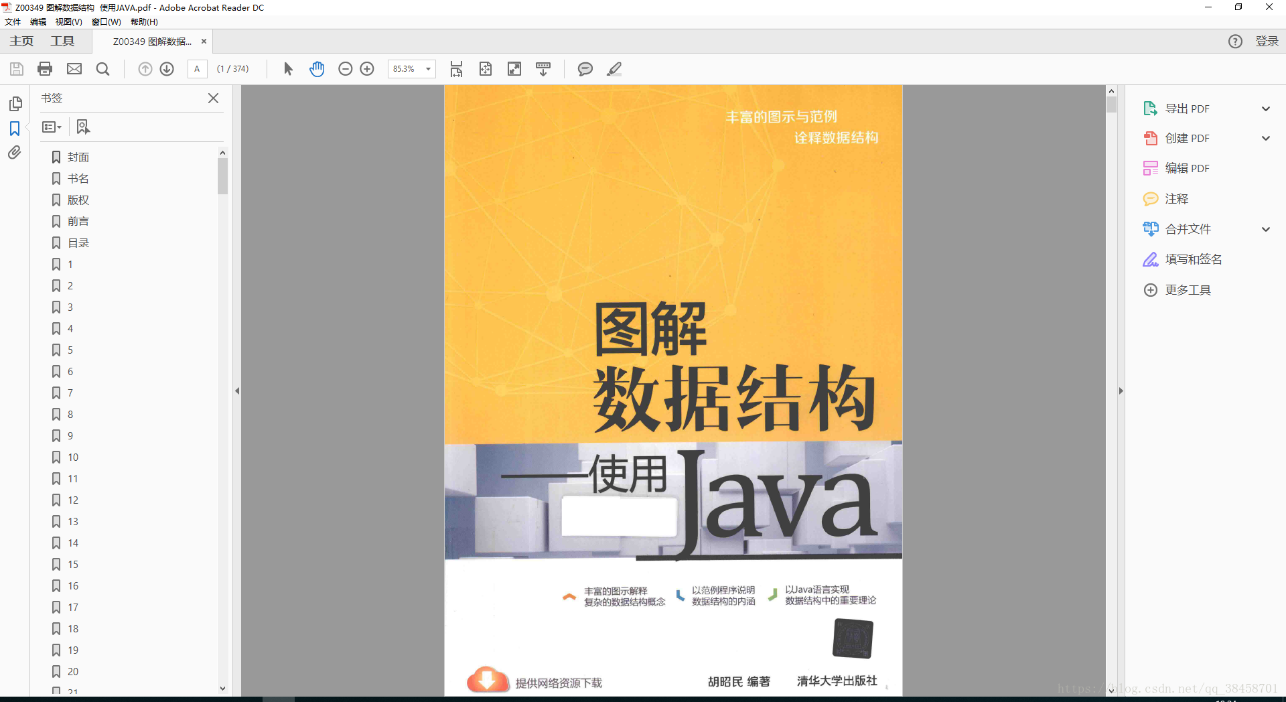Expand the 合并文件 tool chevron

pyautogui.click(x=1266, y=229)
